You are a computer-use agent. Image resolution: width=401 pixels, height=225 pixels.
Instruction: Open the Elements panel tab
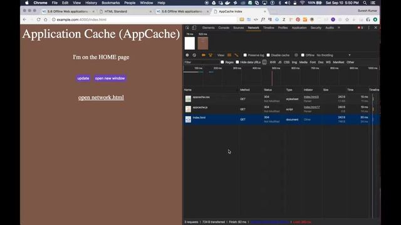208,27
